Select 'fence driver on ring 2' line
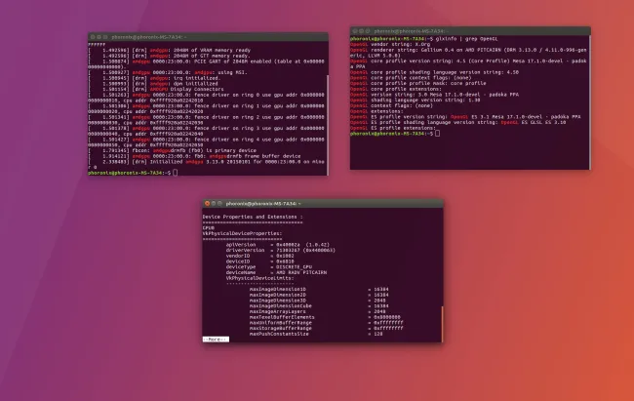Image resolution: width=634 pixels, height=401 pixels. (206, 120)
